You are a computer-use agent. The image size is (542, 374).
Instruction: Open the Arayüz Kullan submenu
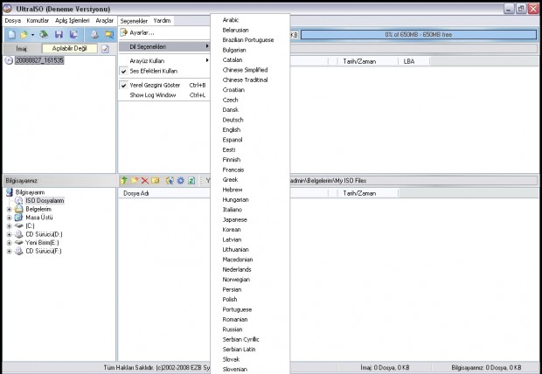[x=164, y=60]
